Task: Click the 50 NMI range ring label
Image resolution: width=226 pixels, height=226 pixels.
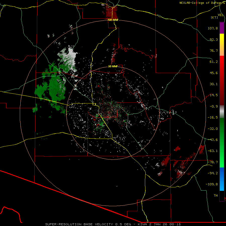Action: [x=113, y=66]
